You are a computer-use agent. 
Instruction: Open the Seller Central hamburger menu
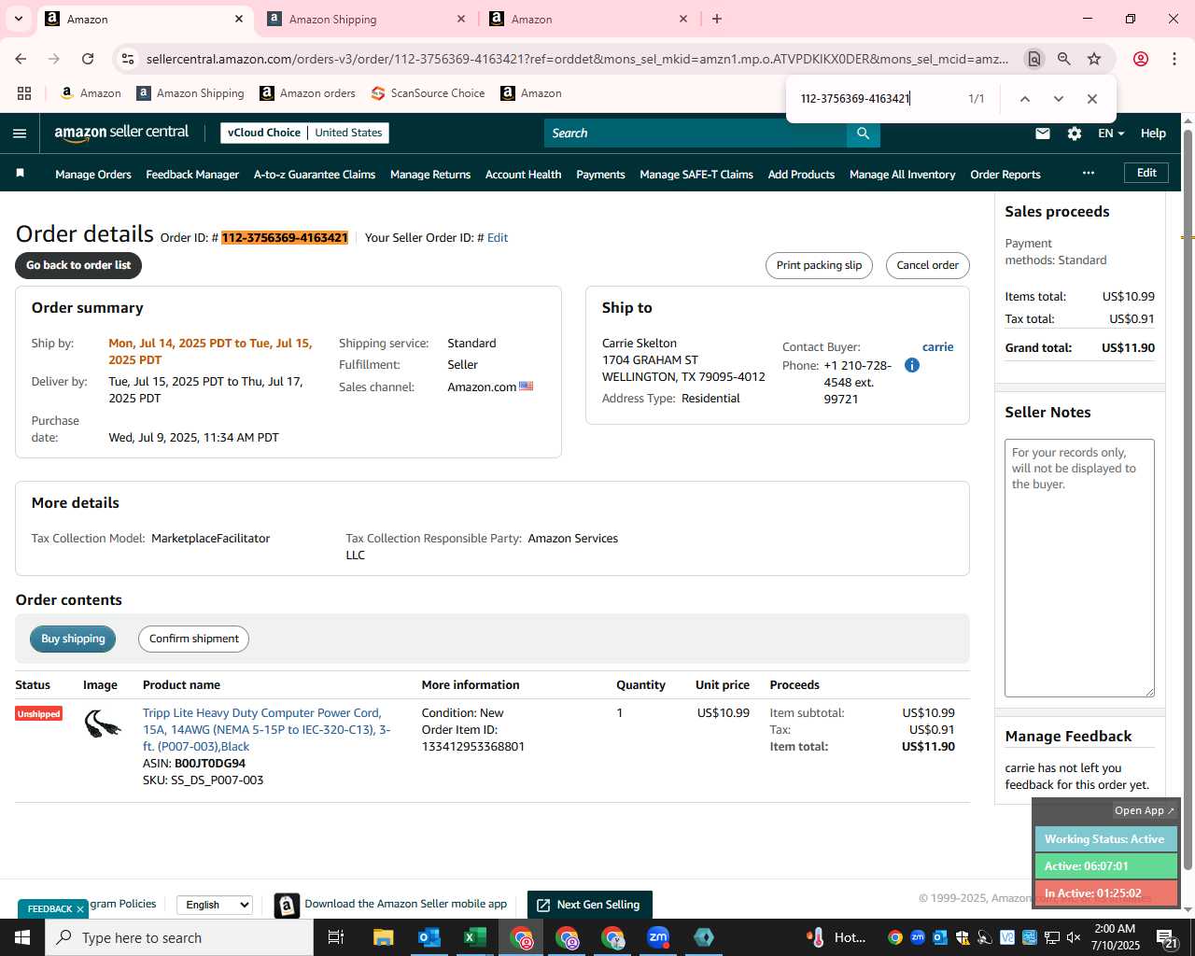click(x=20, y=134)
